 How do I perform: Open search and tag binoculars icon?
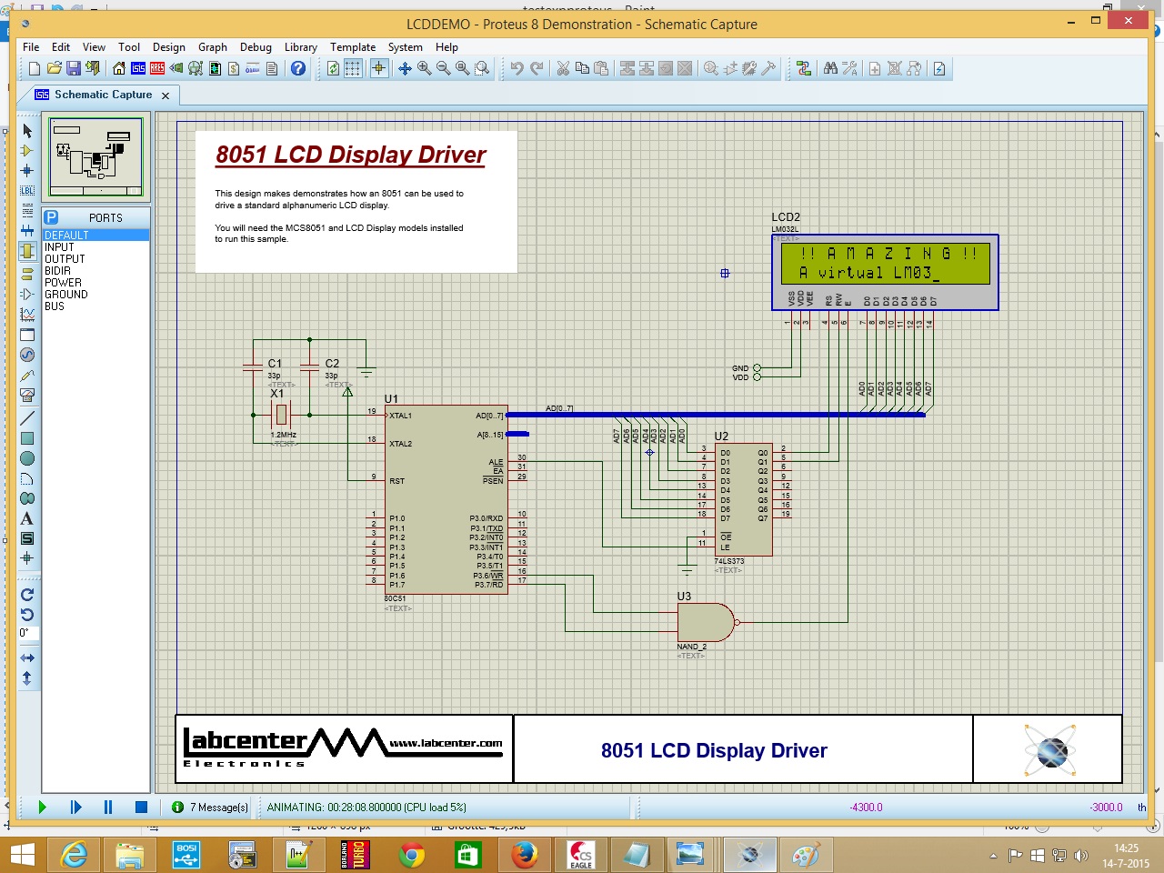click(x=830, y=68)
